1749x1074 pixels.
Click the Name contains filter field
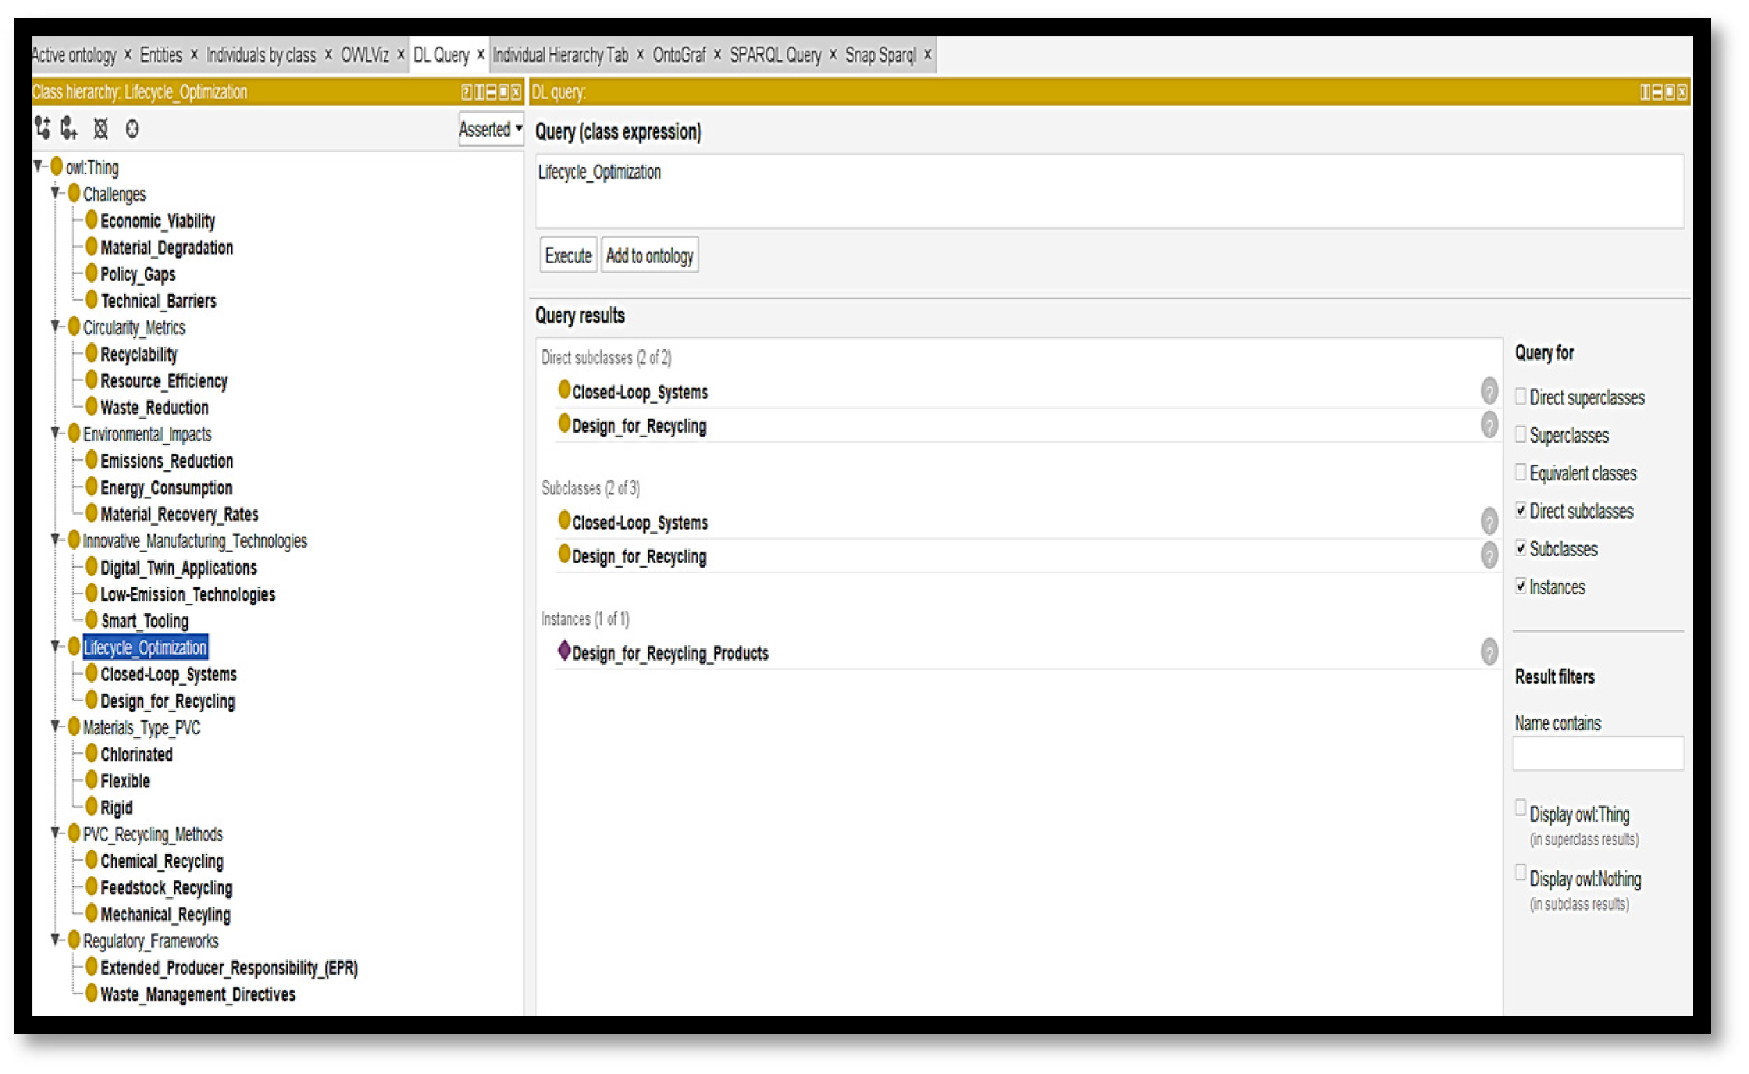(x=1598, y=754)
